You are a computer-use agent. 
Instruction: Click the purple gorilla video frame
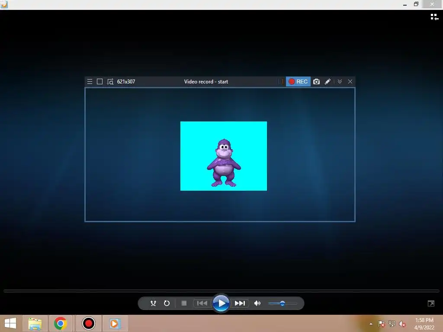tap(224, 156)
